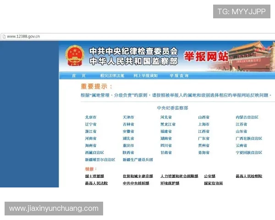
Task: Follow the 人力资源和社会保障部 link
Action: click(x=179, y=176)
